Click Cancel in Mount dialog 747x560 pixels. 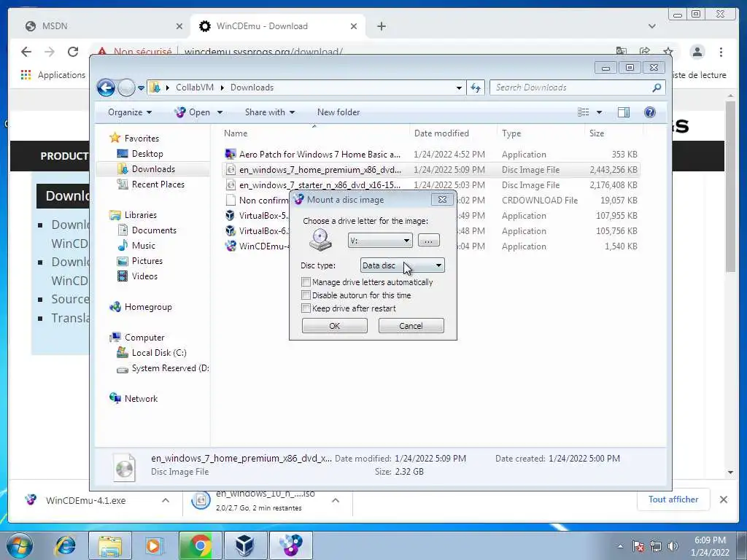point(411,326)
